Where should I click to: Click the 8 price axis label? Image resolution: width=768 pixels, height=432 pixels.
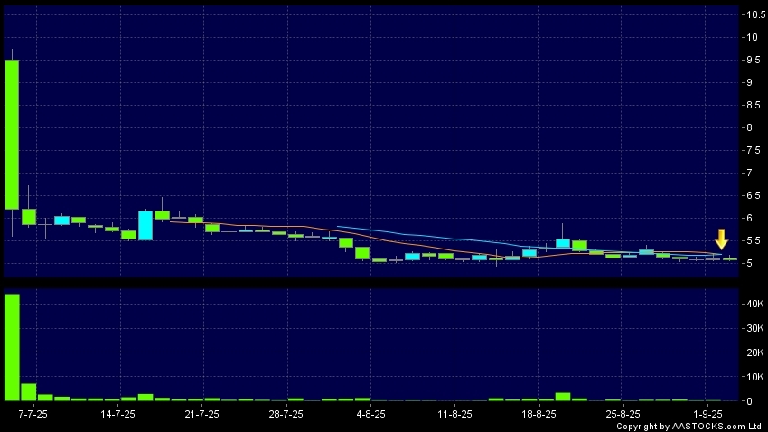pyautogui.click(x=749, y=127)
